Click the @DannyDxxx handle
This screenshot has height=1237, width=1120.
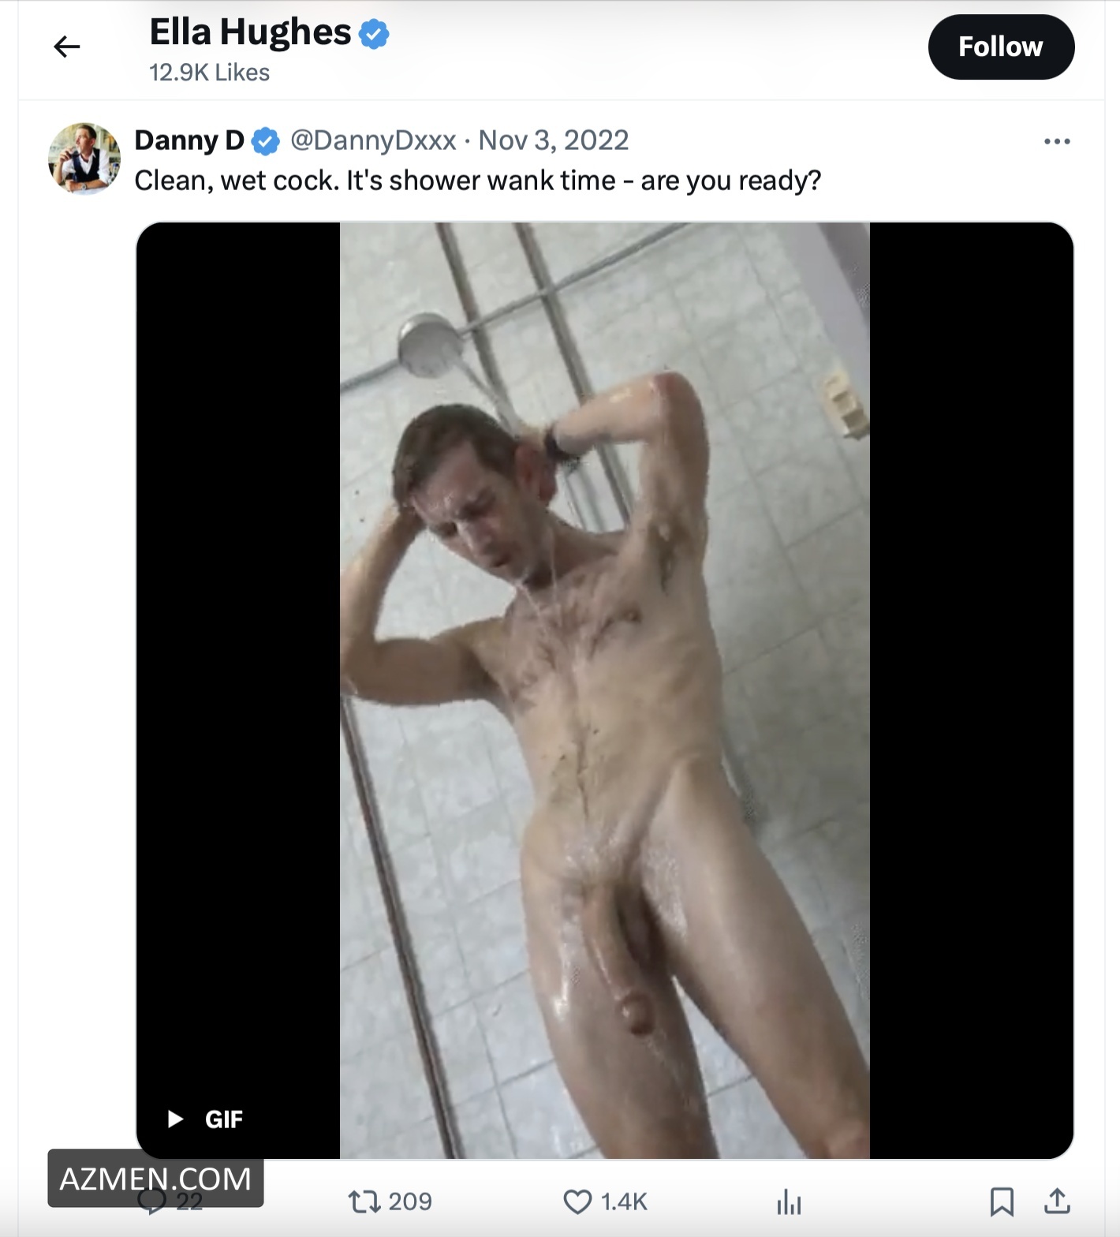[373, 140]
